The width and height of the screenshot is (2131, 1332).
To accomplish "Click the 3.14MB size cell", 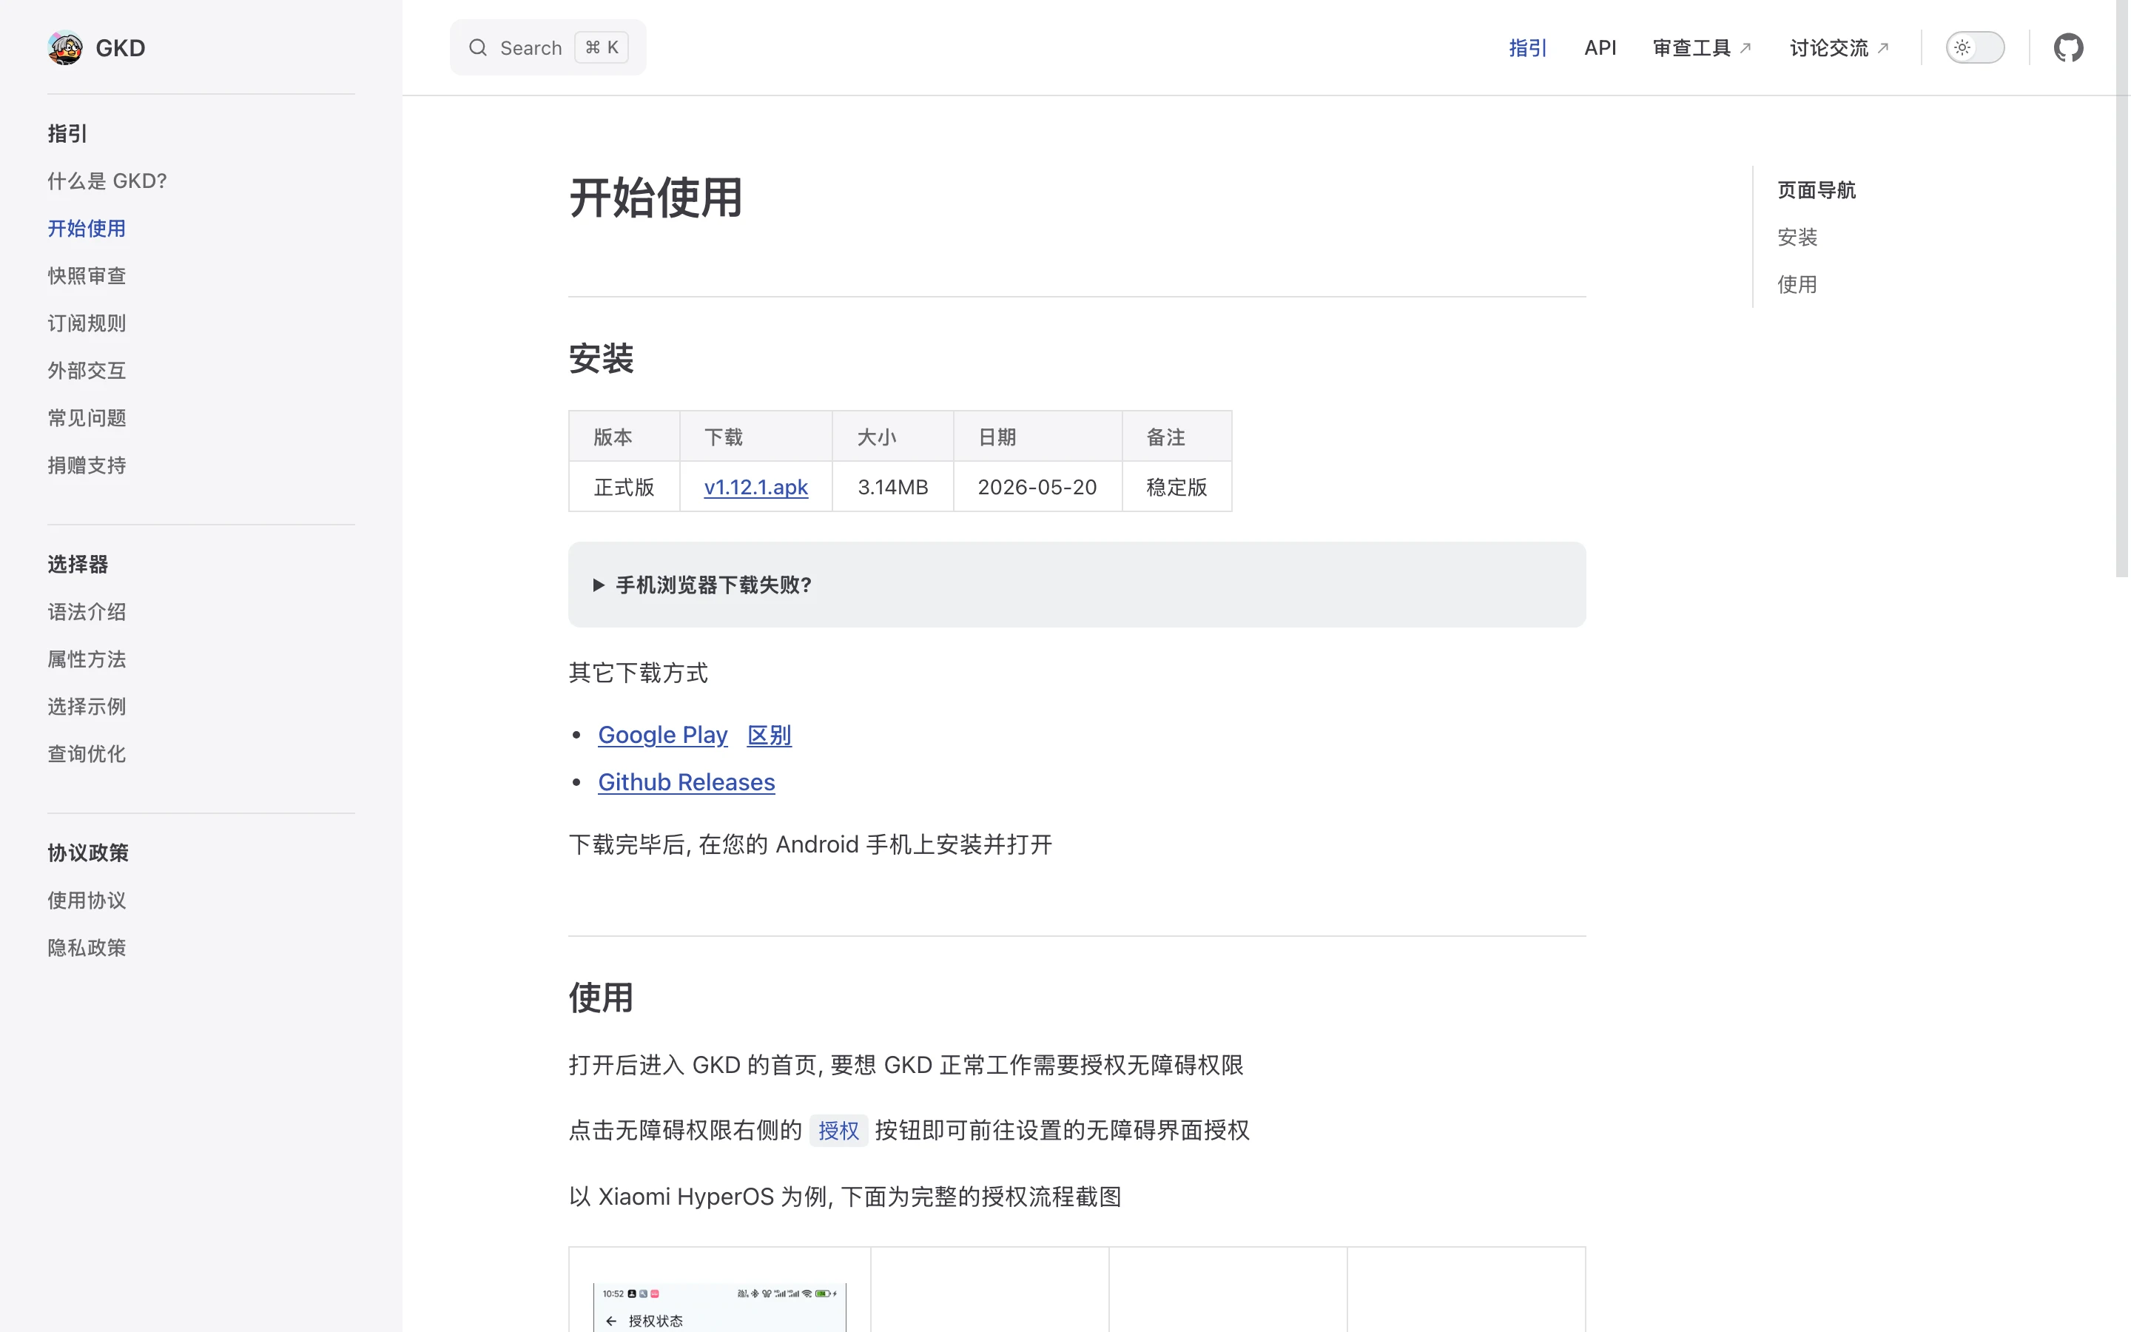I will (x=892, y=487).
